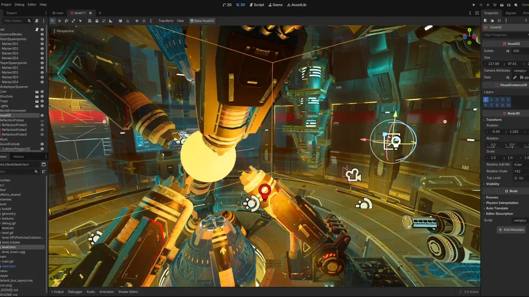Image resolution: width=529 pixels, height=297 pixels.
Task: Enable the Top Level On checkbox
Action: [515, 178]
